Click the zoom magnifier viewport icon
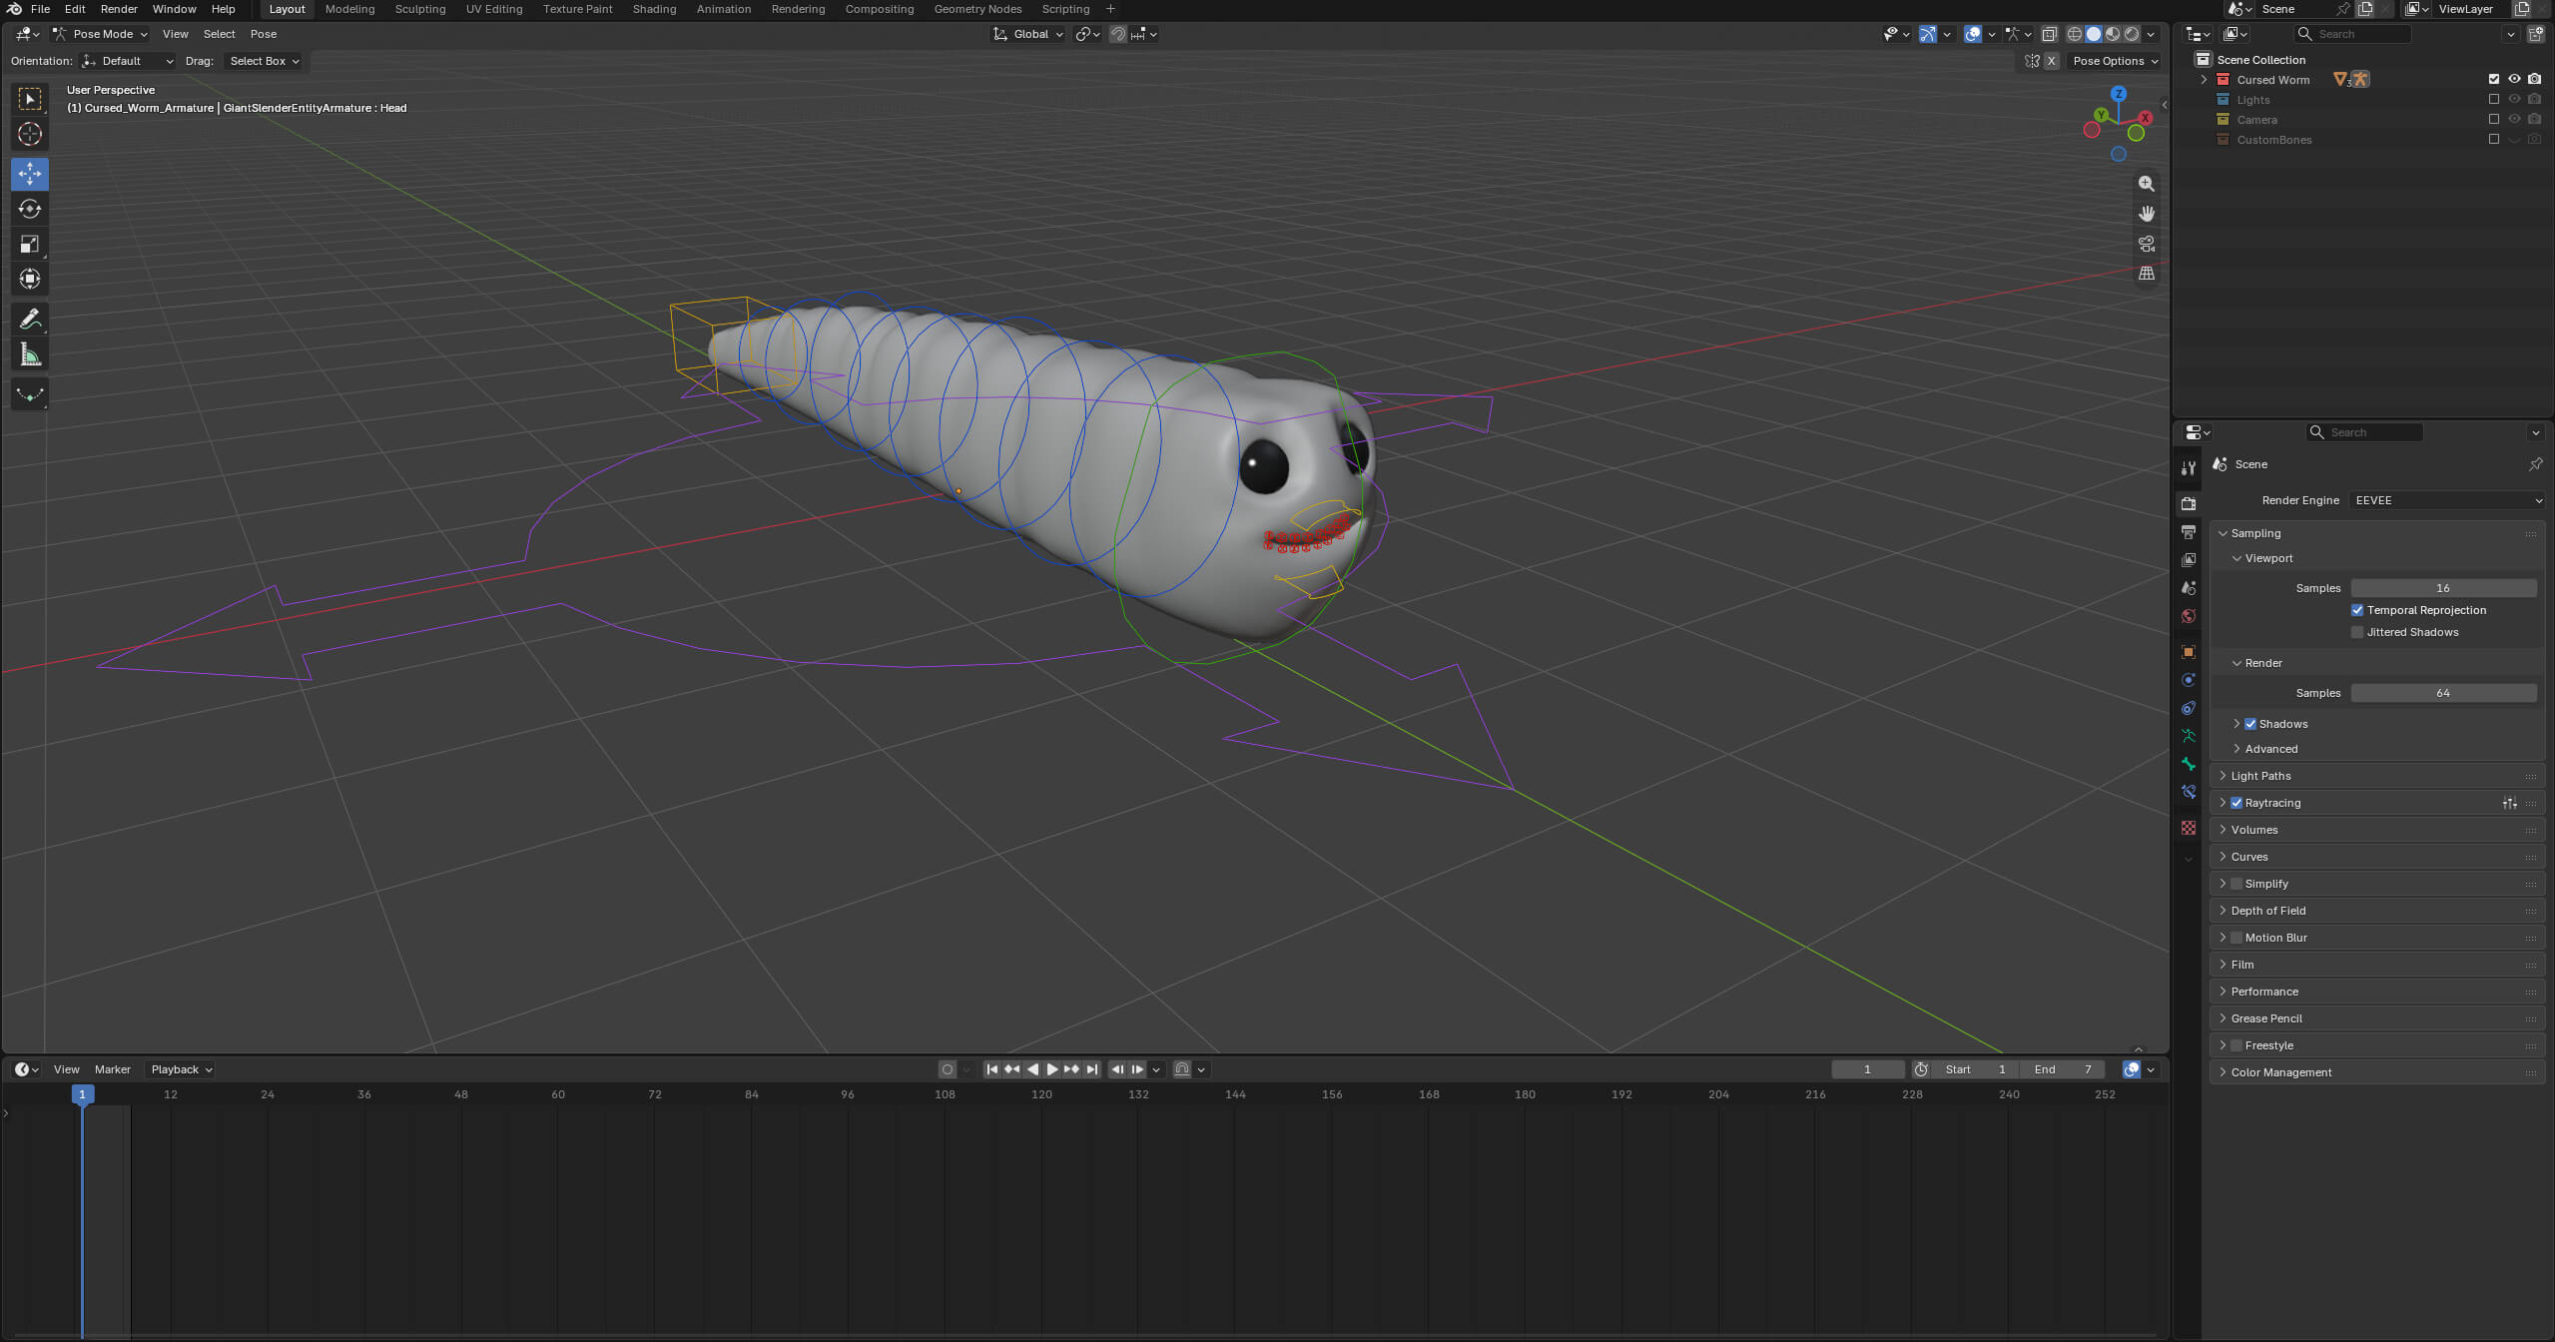This screenshot has height=1342, width=2555. 2146,184
